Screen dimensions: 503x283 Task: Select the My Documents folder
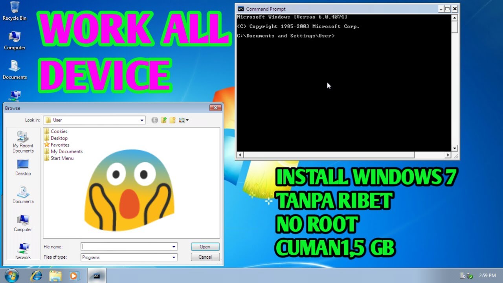click(x=64, y=151)
